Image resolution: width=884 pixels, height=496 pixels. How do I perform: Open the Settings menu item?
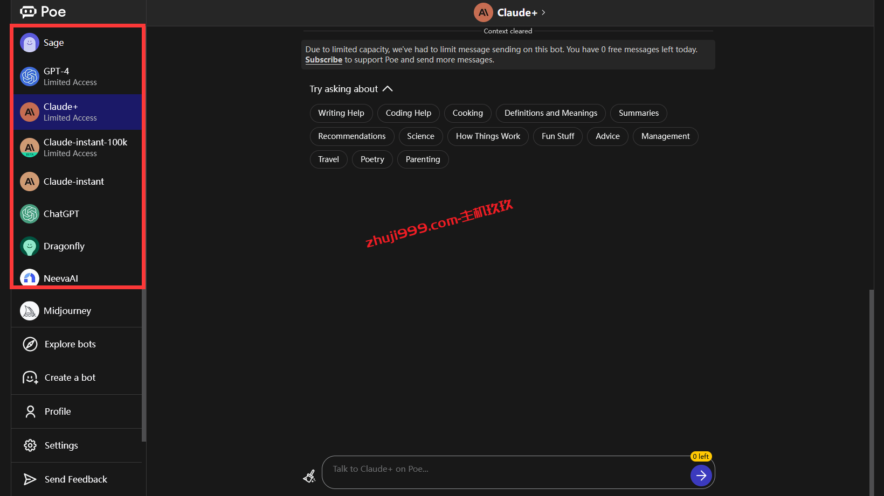click(x=77, y=445)
